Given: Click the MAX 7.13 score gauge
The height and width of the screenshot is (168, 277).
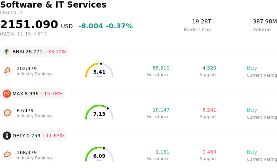Looking at the screenshot, I should 99,113.
